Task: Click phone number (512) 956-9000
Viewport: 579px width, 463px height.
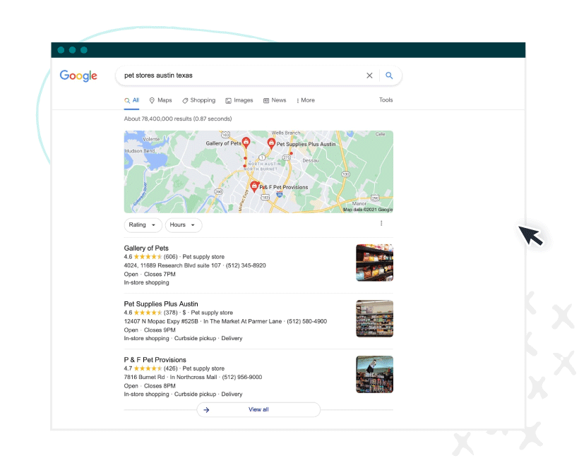Action: (x=242, y=377)
